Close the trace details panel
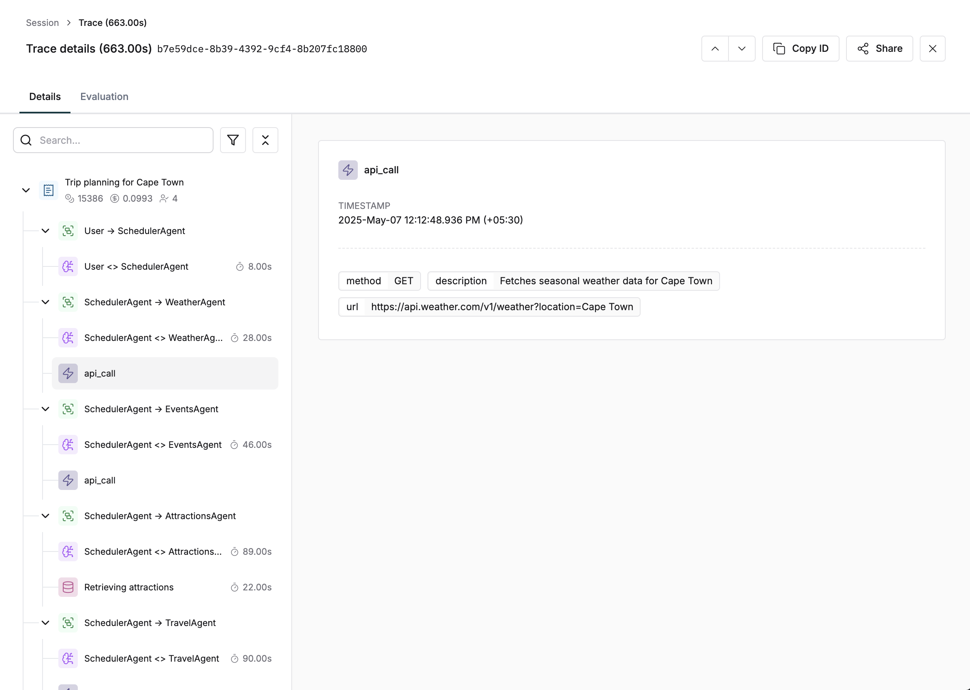The height and width of the screenshot is (690, 970). (932, 49)
